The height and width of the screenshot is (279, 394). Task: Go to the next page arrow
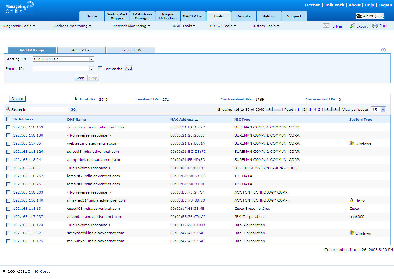point(328,109)
